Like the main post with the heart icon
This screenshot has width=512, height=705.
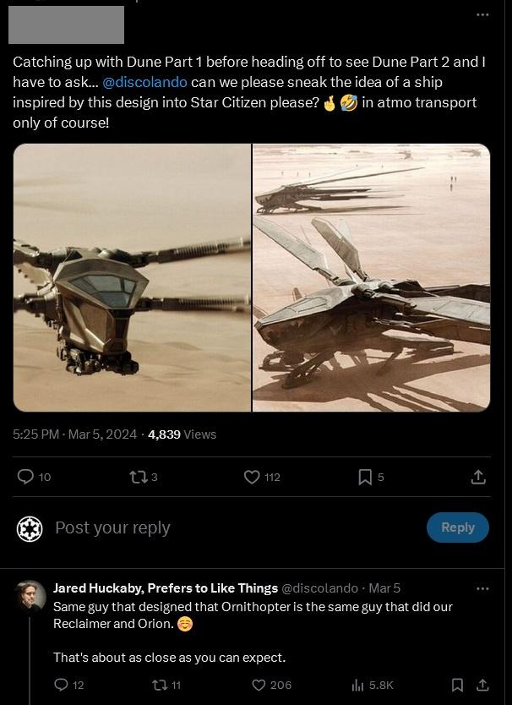[x=252, y=477]
